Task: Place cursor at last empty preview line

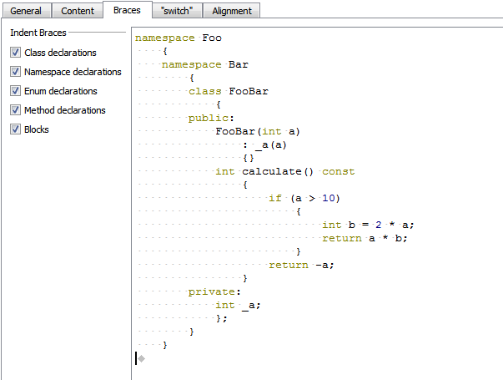Action: pyautogui.click(x=140, y=358)
